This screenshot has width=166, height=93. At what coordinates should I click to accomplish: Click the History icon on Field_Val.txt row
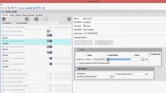[51, 47]
